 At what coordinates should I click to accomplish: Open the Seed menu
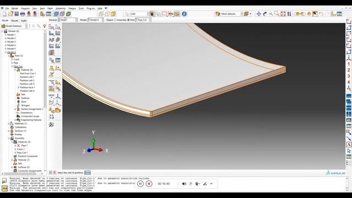[x=42, y=8]
